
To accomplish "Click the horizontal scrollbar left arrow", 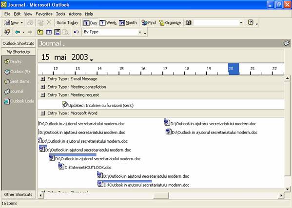I will (41, 195).
